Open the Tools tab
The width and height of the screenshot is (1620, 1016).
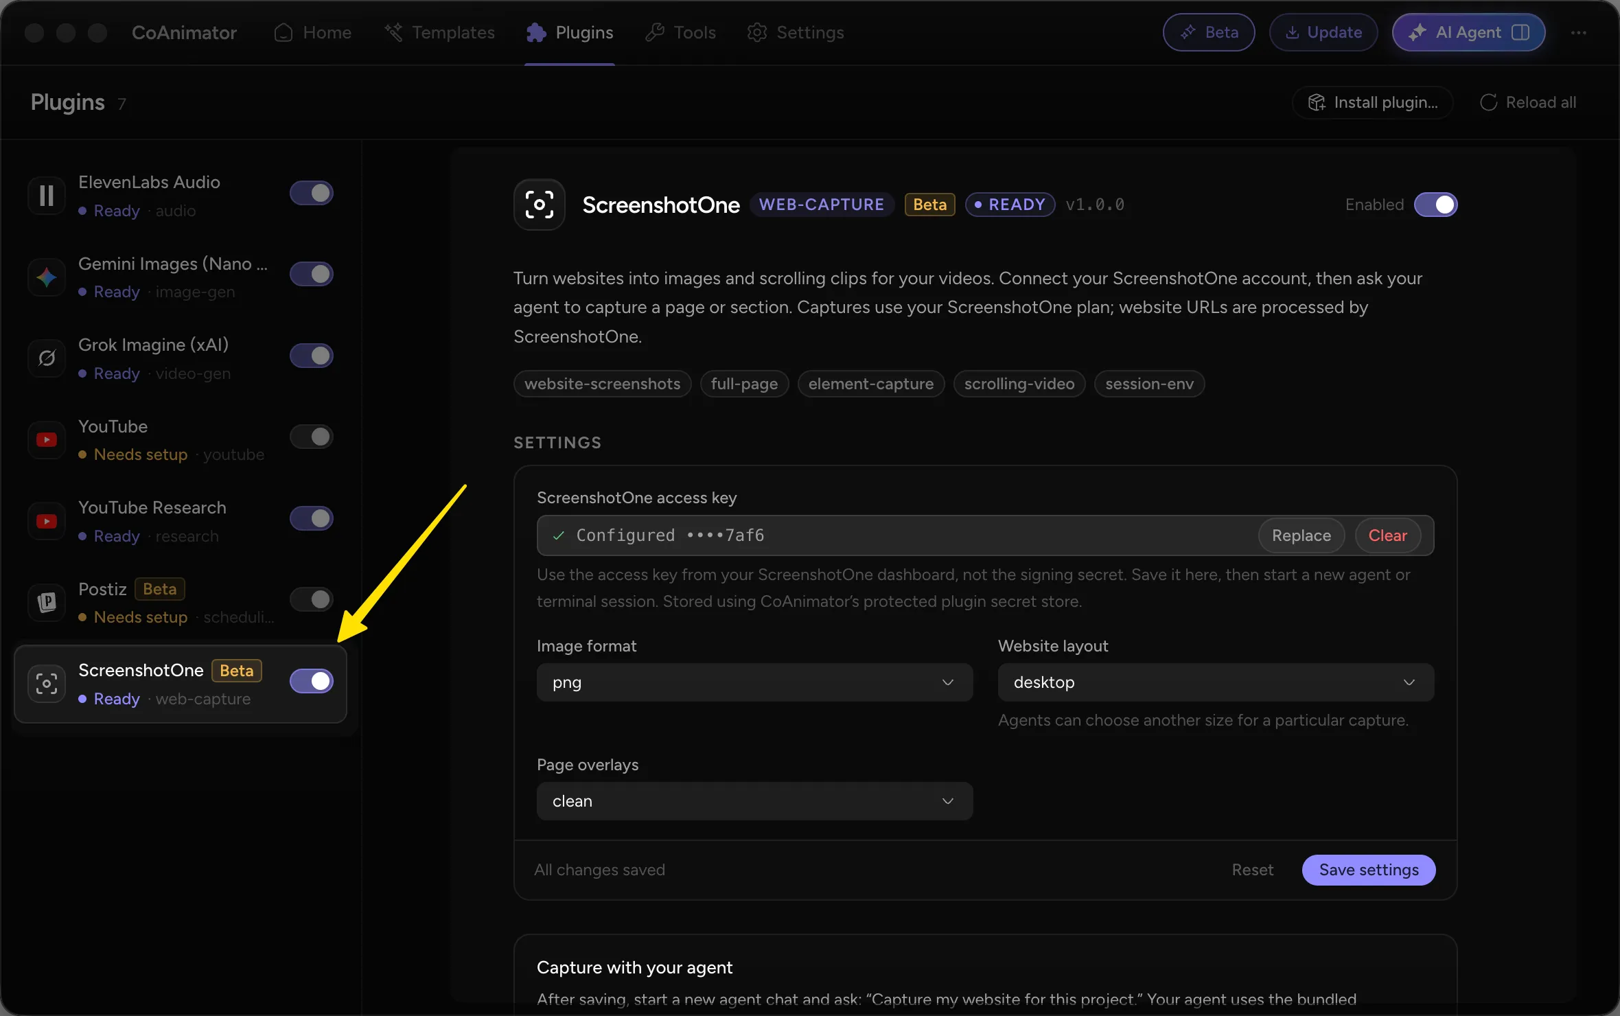tap(681, 32)
